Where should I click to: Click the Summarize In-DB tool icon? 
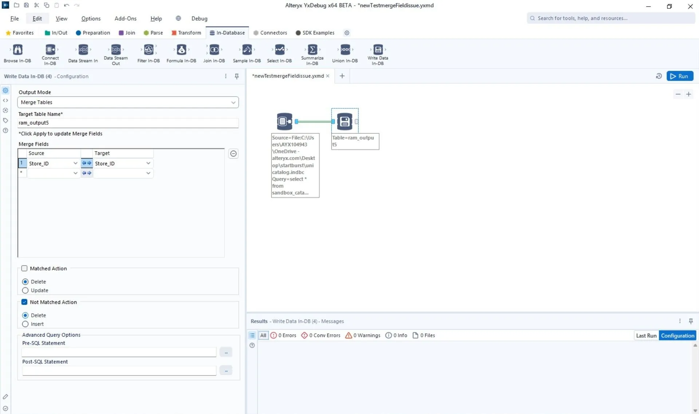[x=312, y=49]
